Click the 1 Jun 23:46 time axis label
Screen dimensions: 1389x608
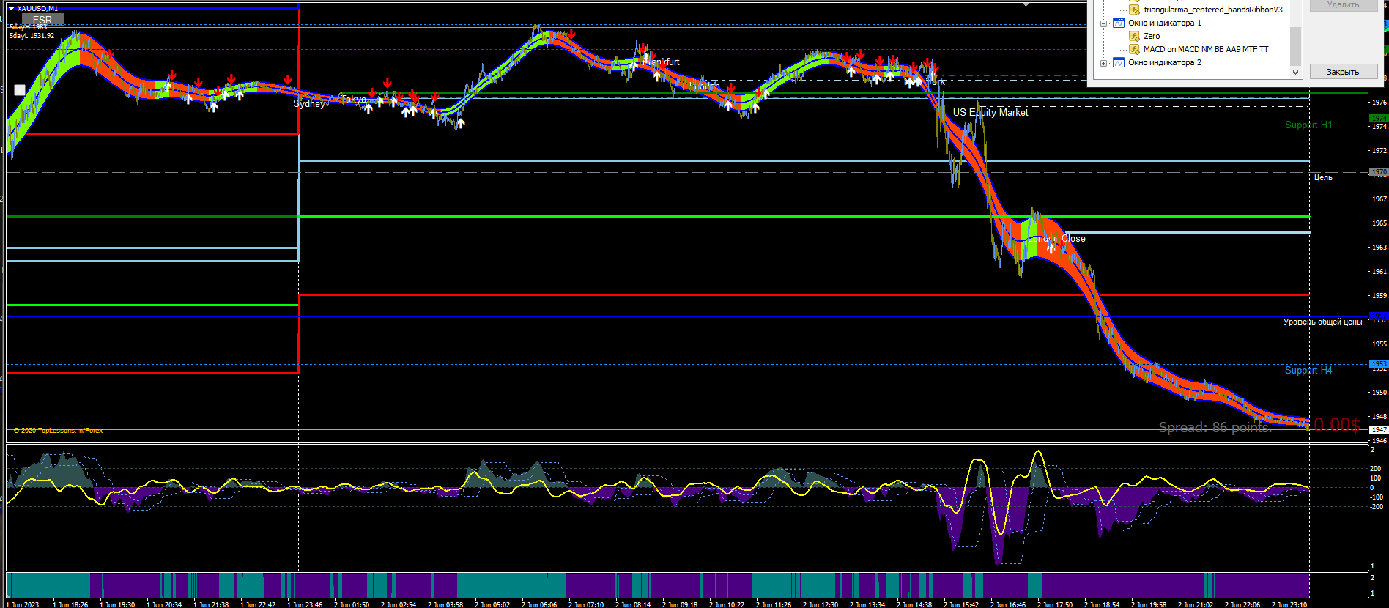(304, 604)
